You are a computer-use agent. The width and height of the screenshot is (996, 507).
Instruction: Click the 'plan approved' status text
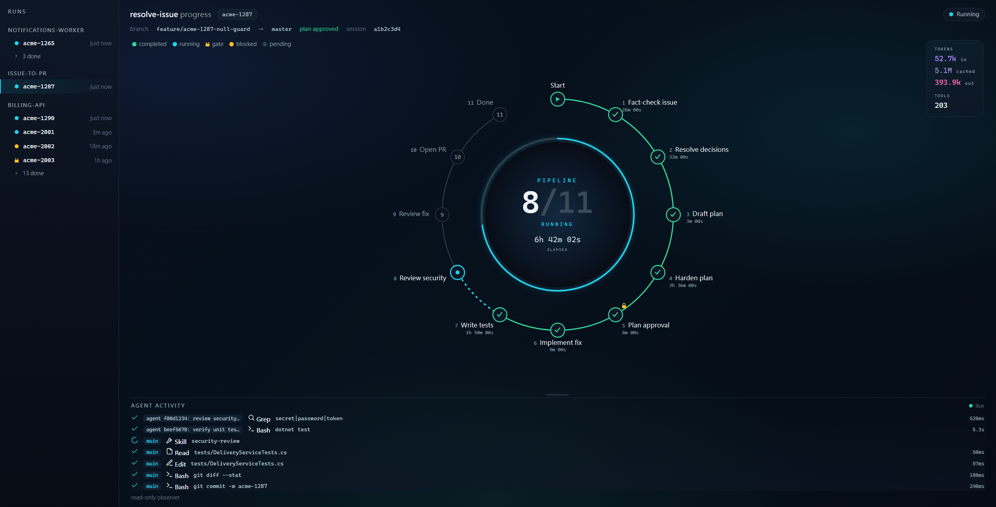coord(319,29)
